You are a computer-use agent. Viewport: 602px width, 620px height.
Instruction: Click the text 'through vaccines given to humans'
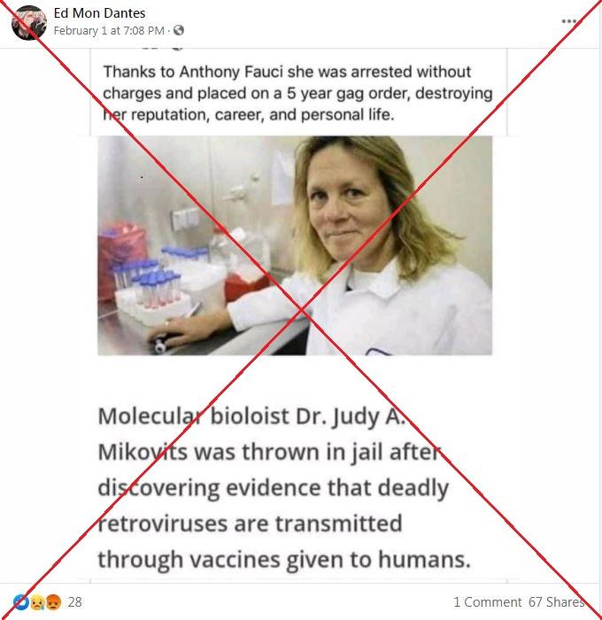(x=284, y=560)
